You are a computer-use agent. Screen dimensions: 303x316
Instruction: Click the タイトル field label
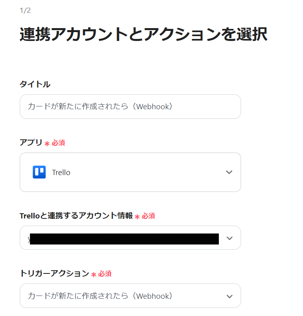35,84
